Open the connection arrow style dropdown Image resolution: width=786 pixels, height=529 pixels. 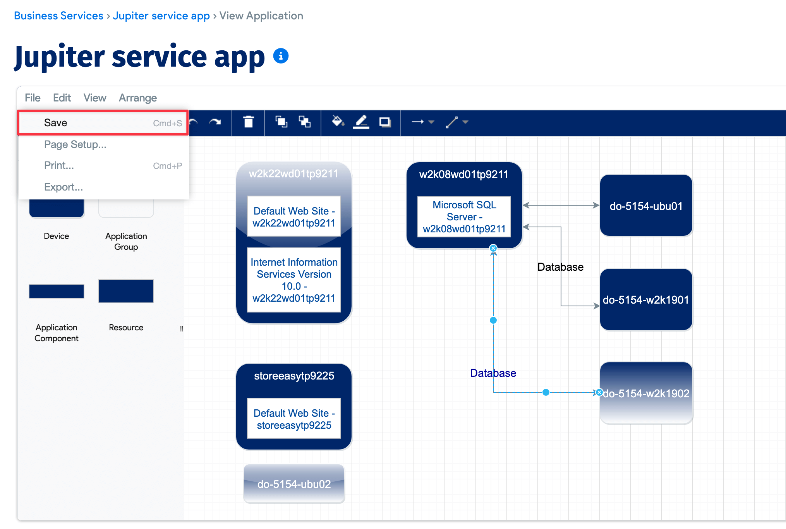[422, 122]
